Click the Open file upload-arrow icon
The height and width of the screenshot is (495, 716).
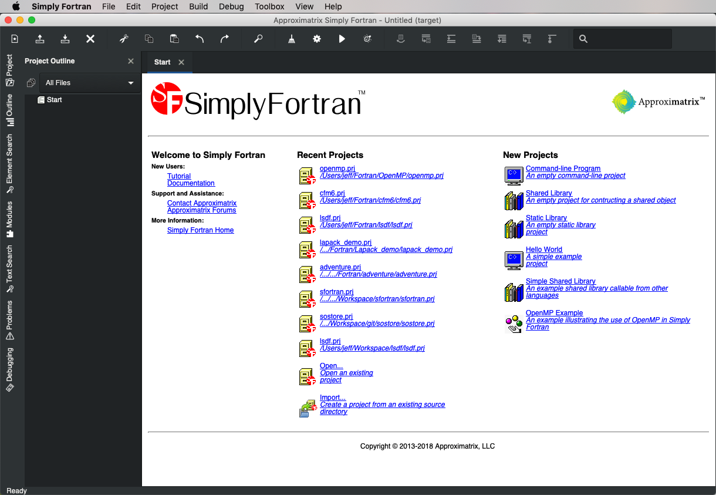tap(40, 39)
